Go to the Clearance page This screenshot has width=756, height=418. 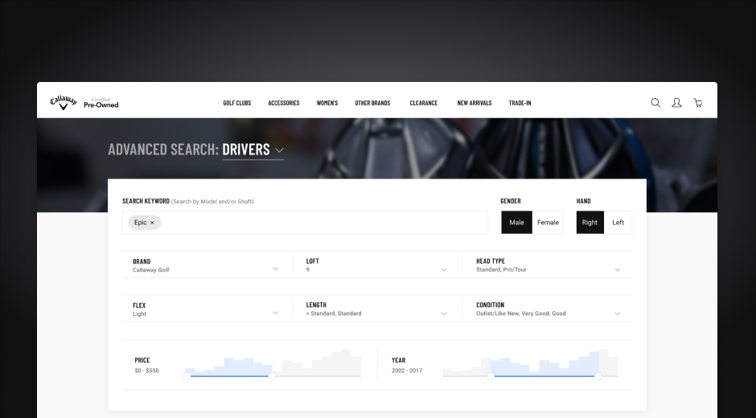(423, 103)
